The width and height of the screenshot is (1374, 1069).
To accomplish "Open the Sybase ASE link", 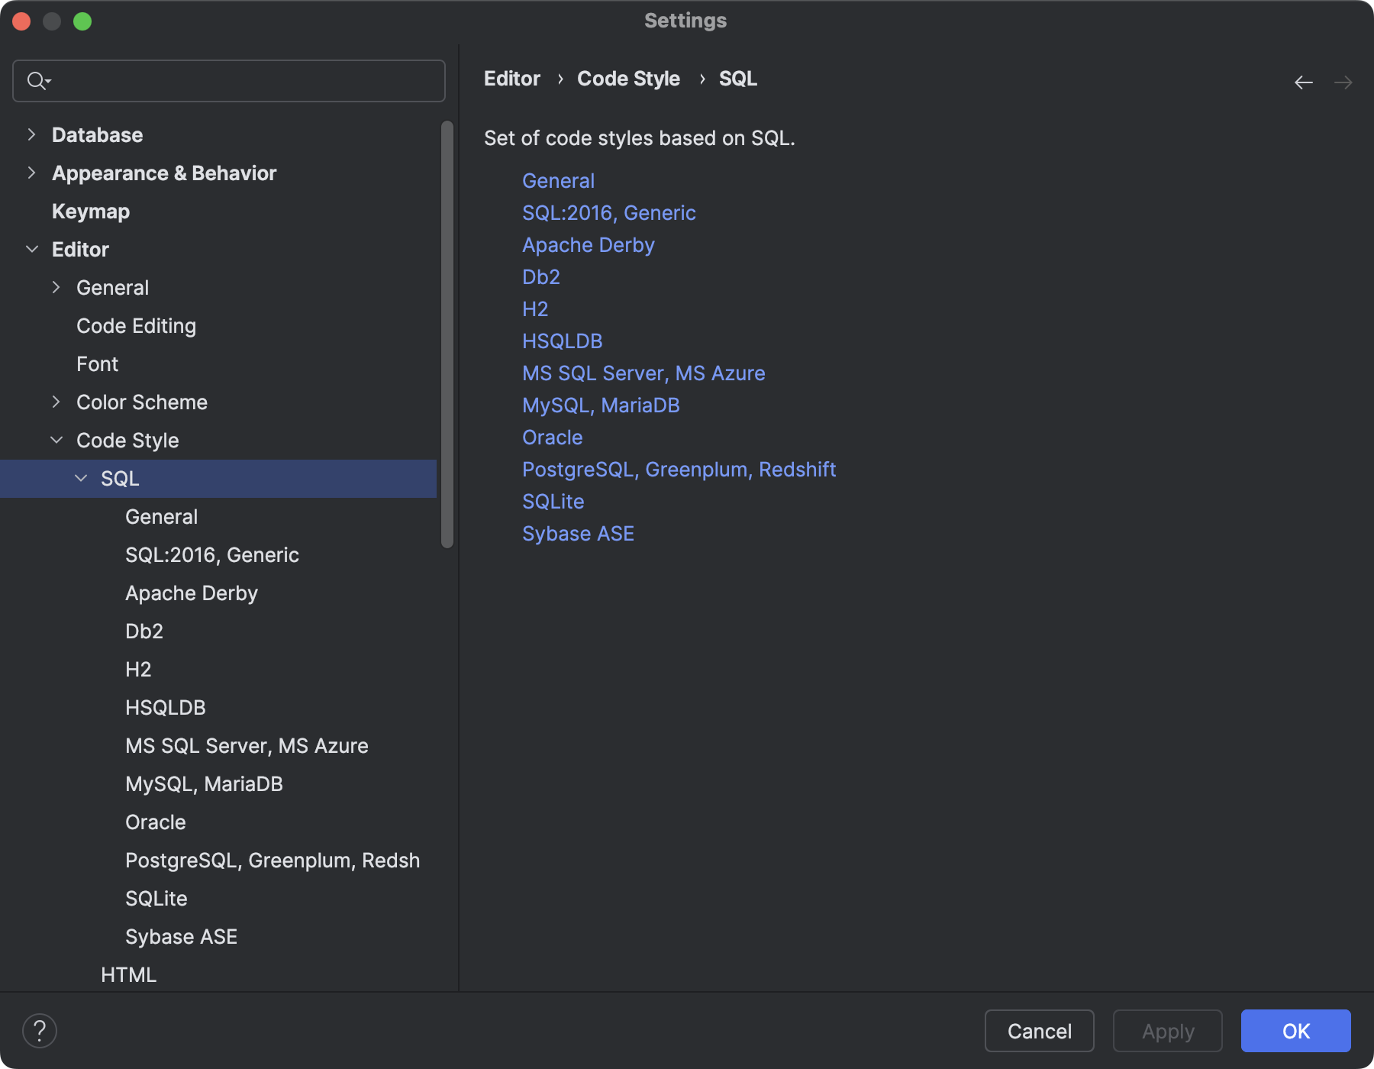I will pyautogui.click(x=578, y=534).
